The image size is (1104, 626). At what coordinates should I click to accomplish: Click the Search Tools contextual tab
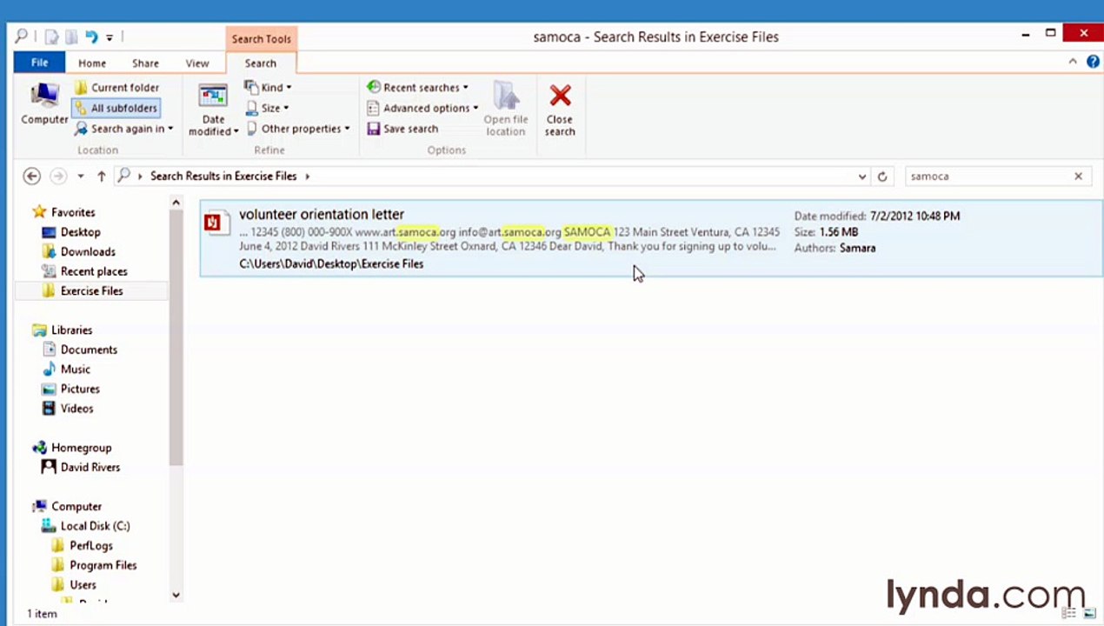coord(261,38)
